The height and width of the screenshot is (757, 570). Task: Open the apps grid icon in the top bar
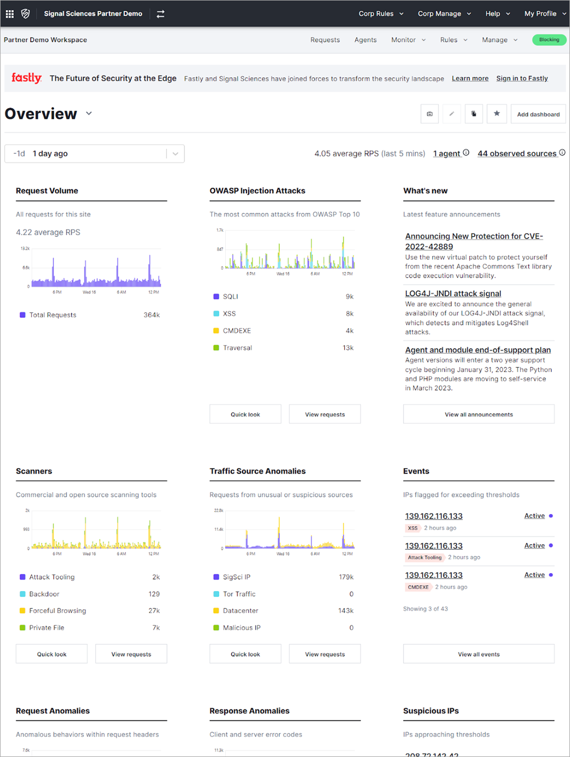(x=10, y=14)
